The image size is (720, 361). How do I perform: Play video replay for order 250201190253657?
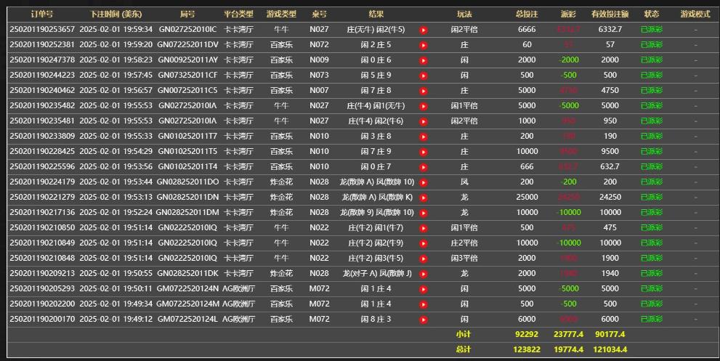[424, 30]
